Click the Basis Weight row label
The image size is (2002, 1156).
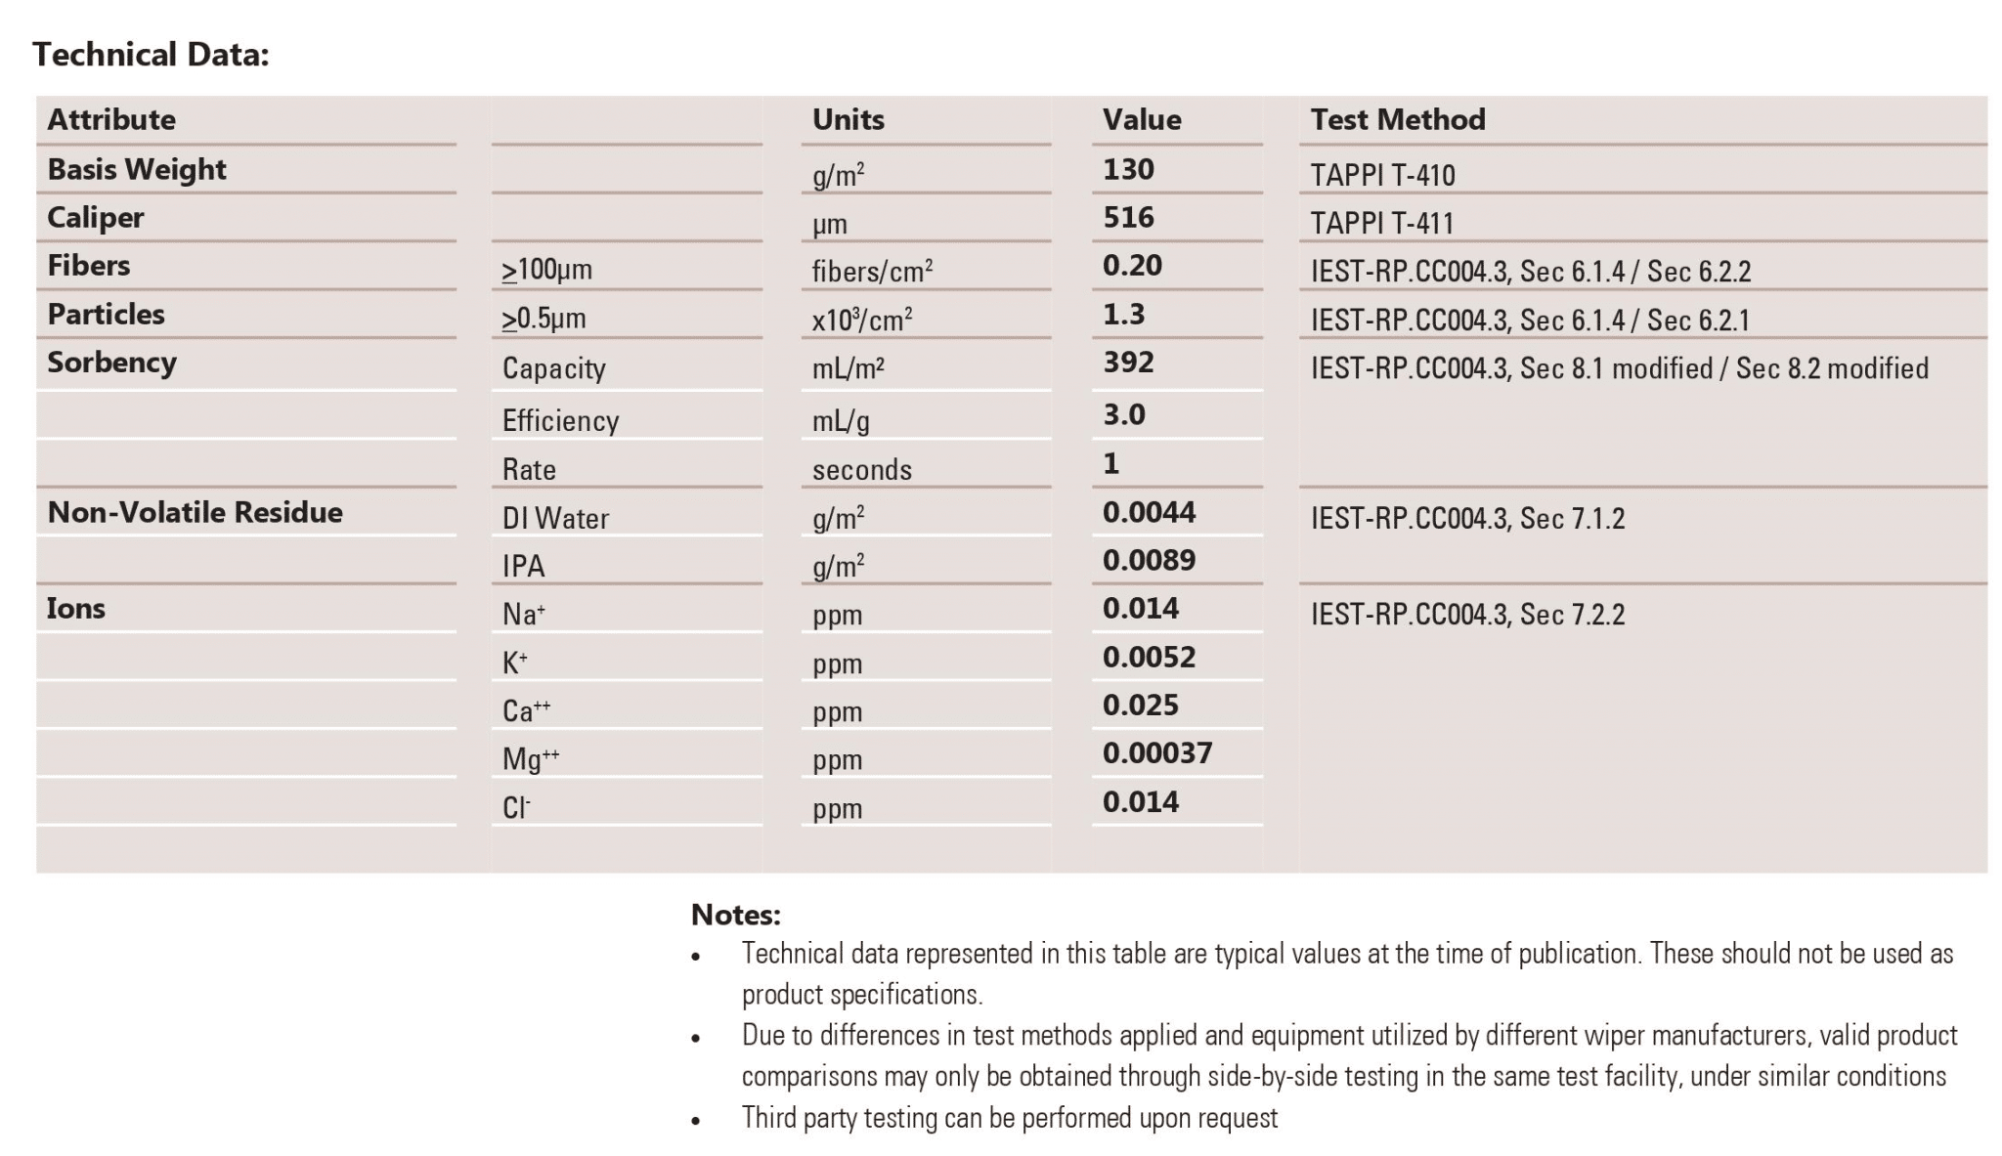[136, 169]
